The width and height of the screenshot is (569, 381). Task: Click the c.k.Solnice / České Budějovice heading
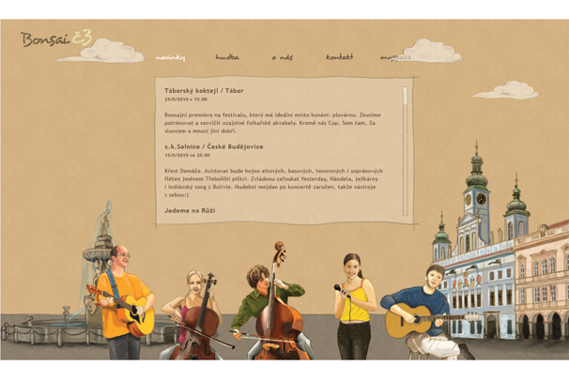(x=214, y=146)
